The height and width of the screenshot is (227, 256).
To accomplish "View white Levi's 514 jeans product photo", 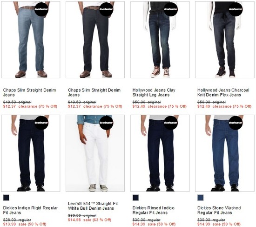I will (95, 153).
